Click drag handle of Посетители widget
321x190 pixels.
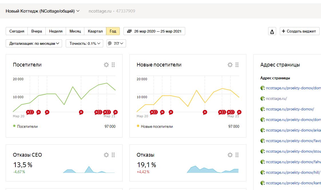click(113, 65)
